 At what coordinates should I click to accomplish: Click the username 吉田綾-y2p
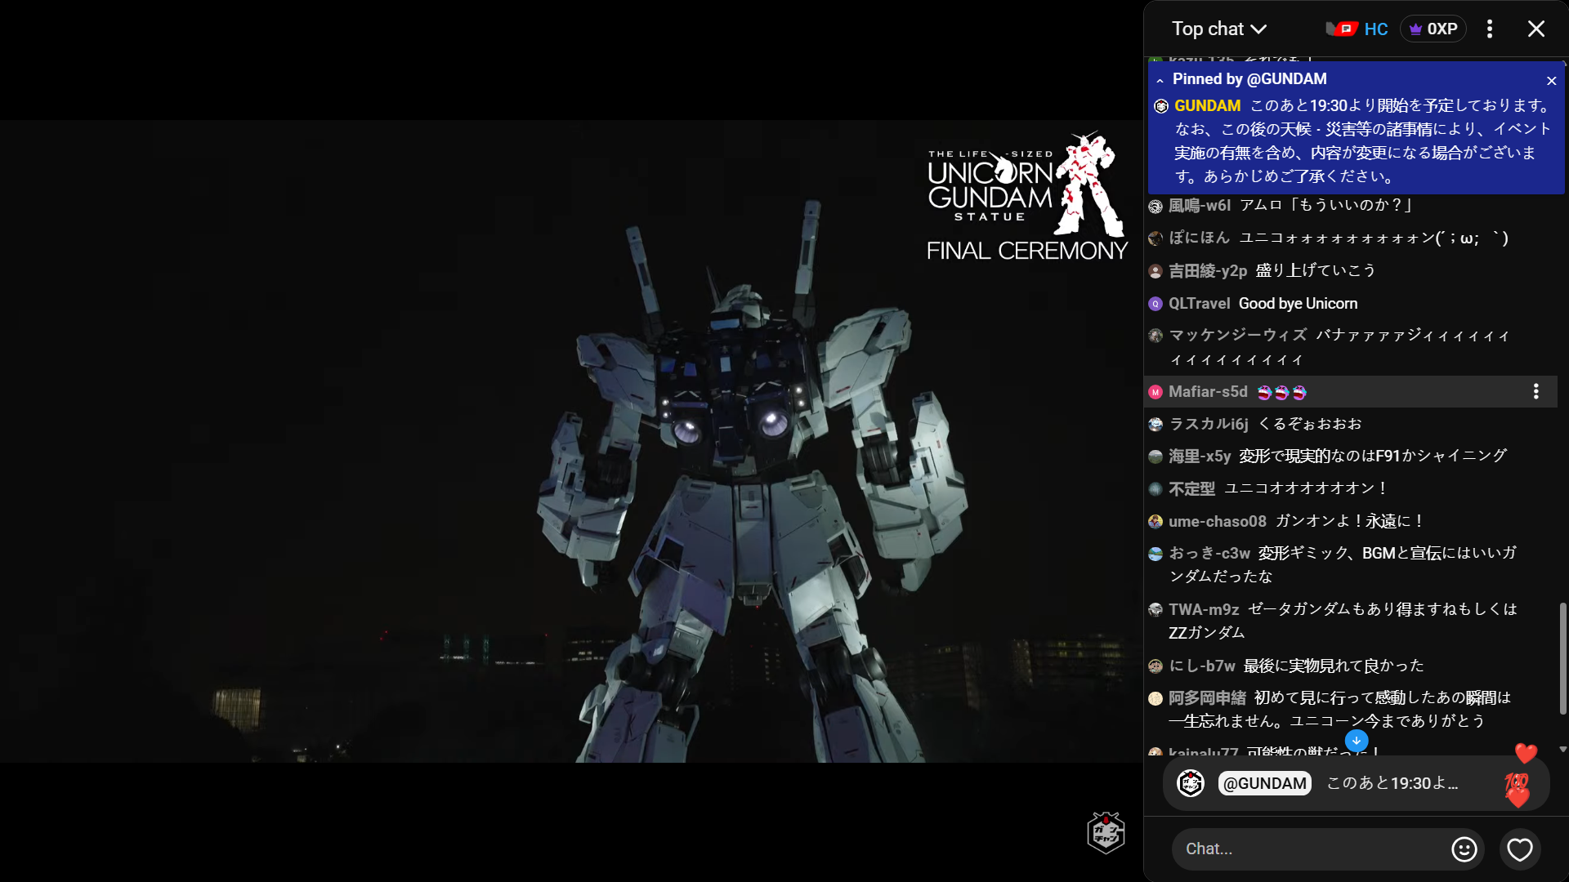[x=1208, y=271]
